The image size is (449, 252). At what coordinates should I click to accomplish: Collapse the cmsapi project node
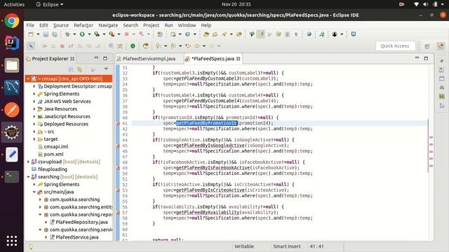pyautogui.click(x=28, y=78)
